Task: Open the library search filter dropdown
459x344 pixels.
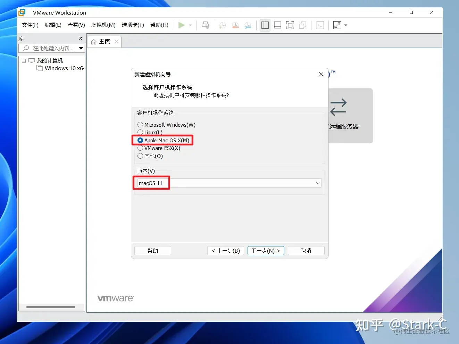Action: point(81,48)
